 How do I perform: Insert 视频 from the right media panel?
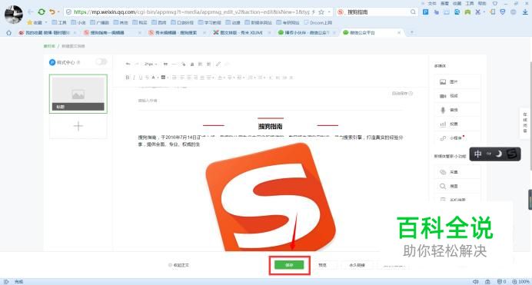[457, 96]
